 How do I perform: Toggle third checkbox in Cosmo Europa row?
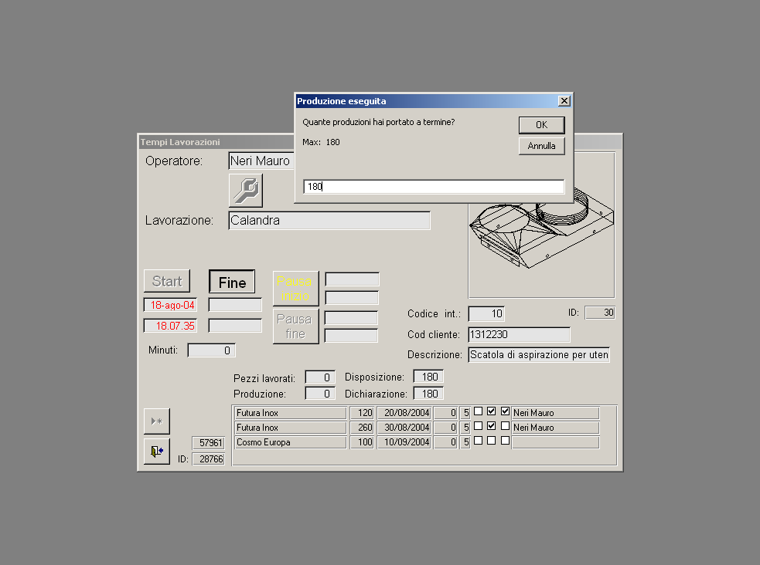point(505,441)
